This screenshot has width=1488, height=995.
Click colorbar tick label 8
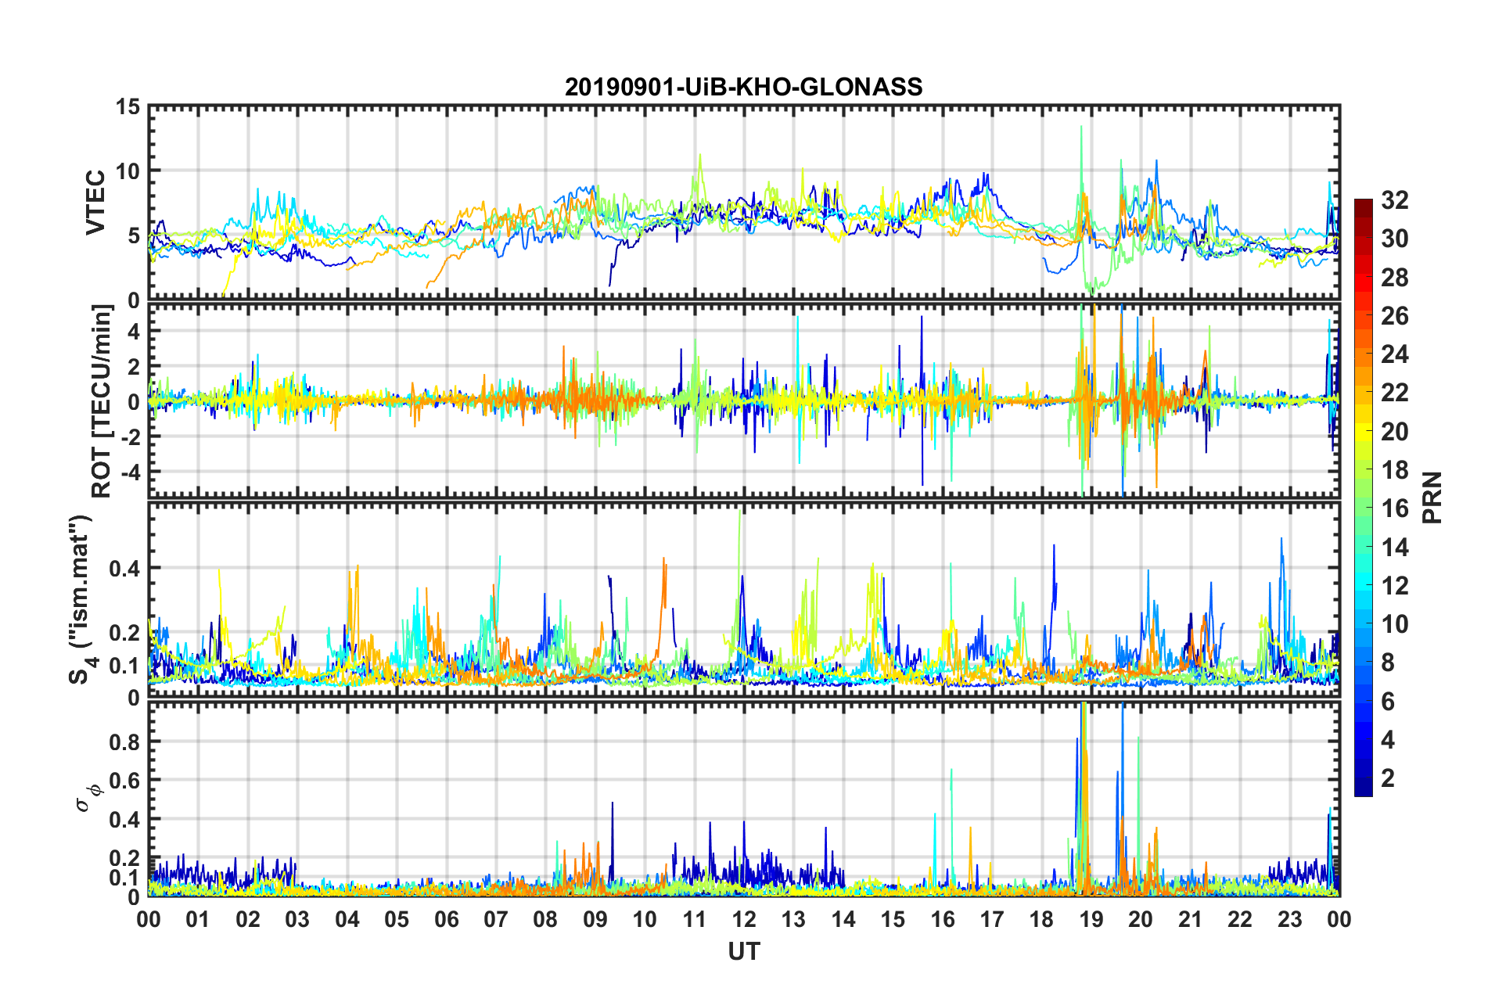1388,663
